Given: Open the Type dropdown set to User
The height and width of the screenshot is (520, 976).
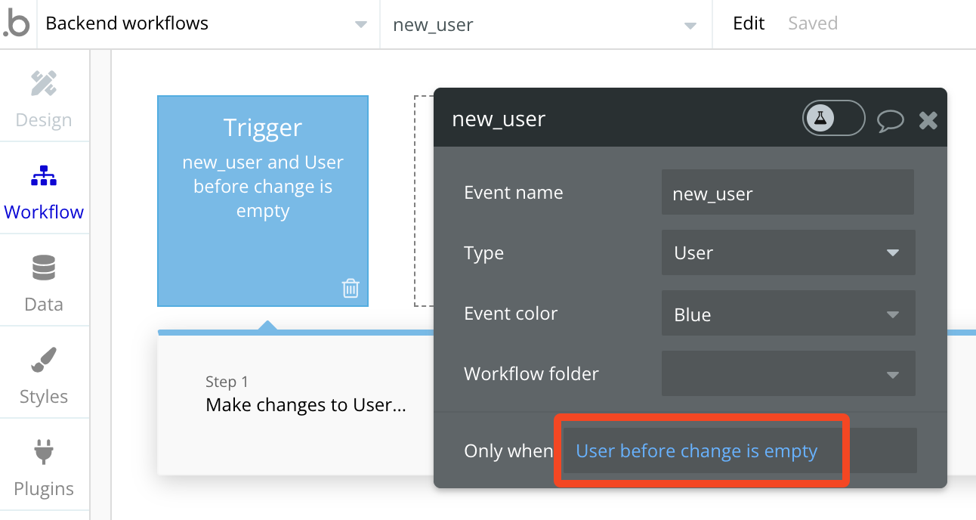Looking at the screenshot, I should 788,252.
